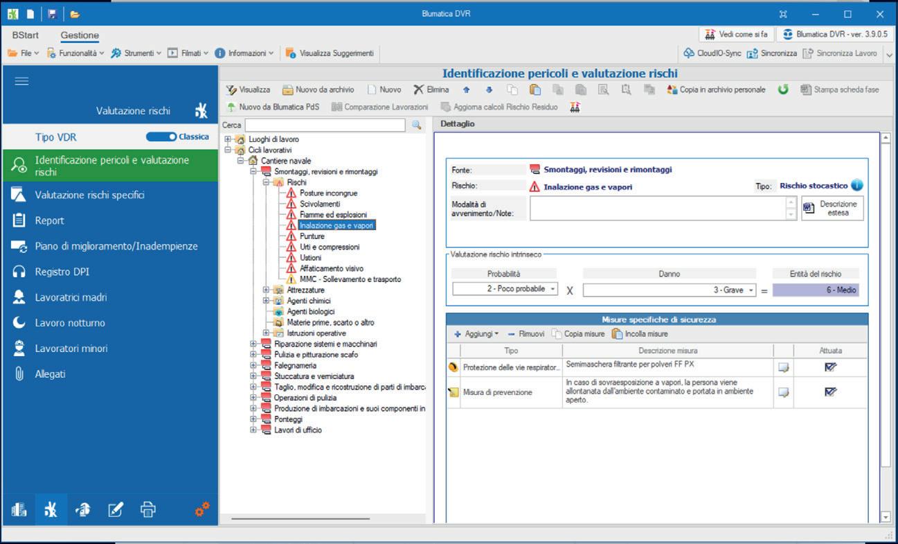
Task: Move item down with the blue down arrow
Action: pyautogui.click(x=489, y=89)
